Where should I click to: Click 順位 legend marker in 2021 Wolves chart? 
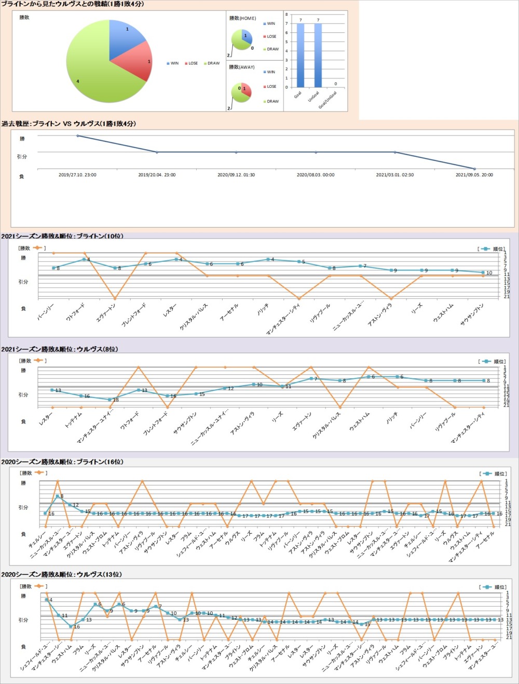tap(486, 361)
